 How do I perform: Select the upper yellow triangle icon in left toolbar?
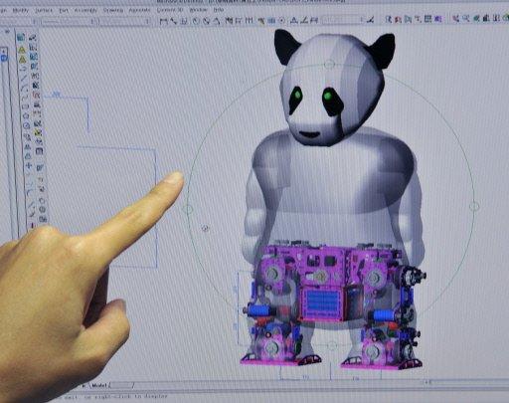(22, 50)
